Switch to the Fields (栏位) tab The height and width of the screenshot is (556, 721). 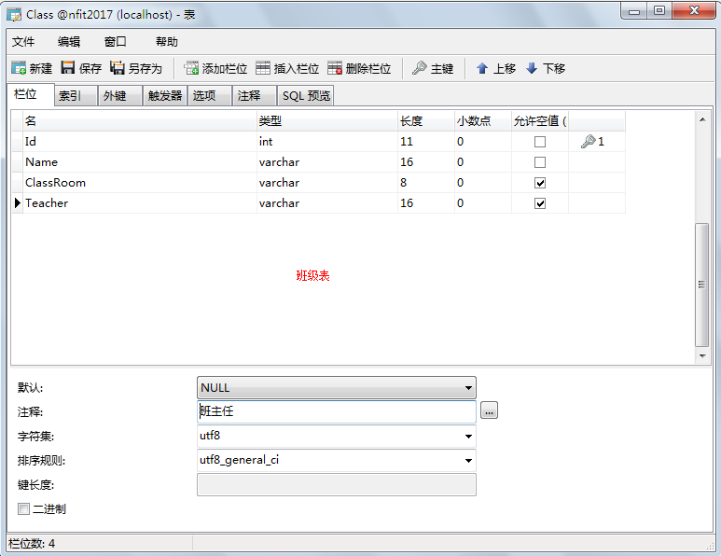(31, 94)
